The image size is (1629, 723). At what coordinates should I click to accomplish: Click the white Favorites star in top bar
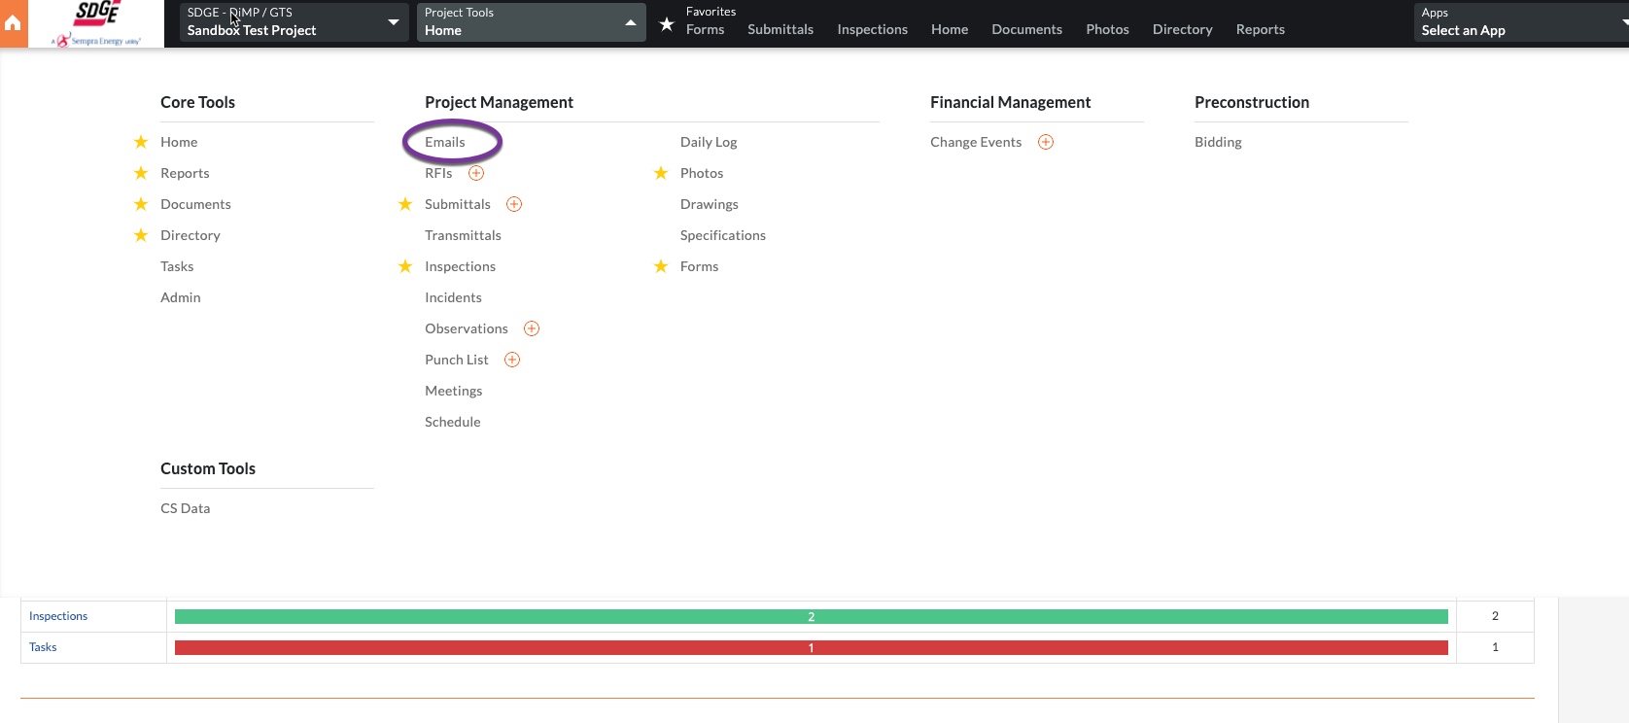coord(667,23)
